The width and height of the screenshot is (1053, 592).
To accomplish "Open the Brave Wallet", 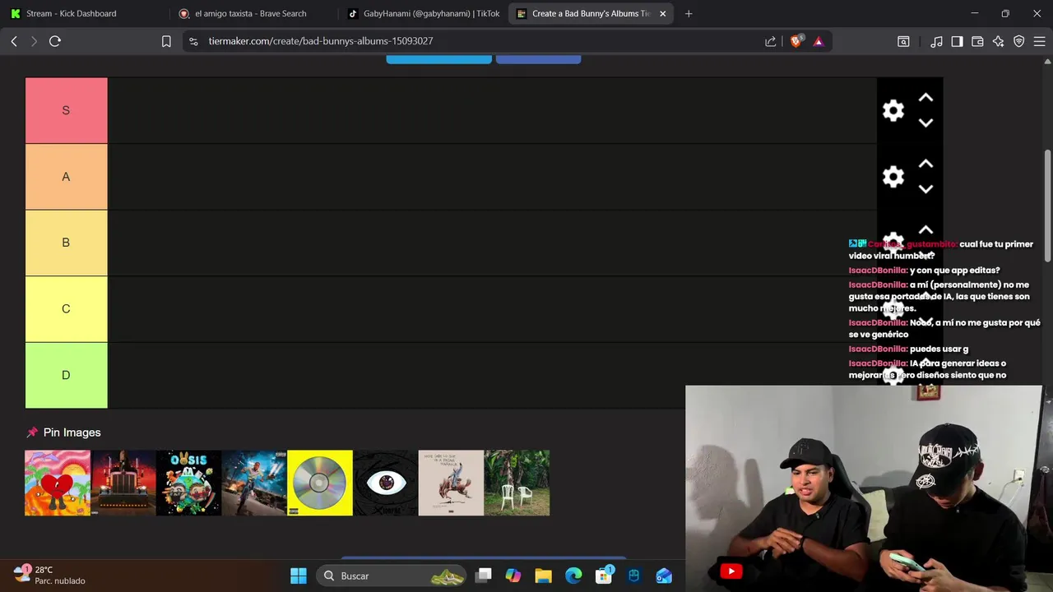I will (977, 41).
